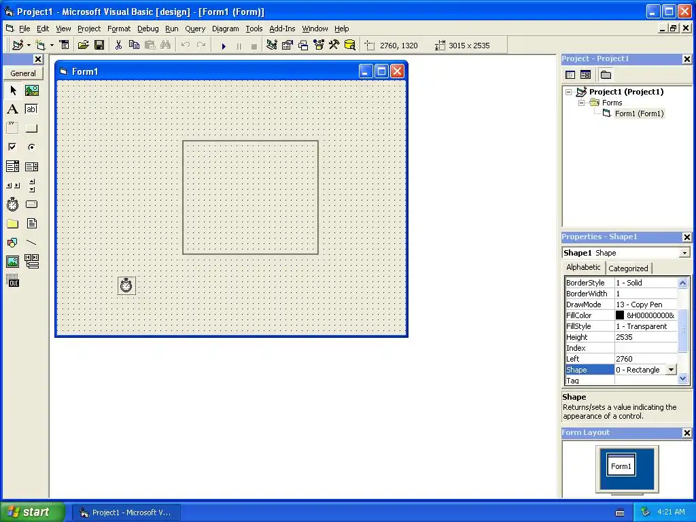Click the General toolbox tab
Image resolution: width=696 pixels, height=522 pixels.
(23, 73)
